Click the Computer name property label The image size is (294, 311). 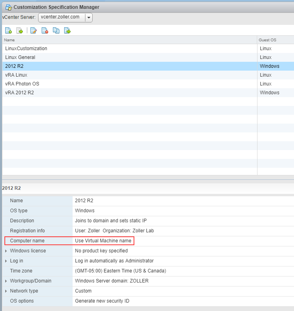coord(27,241)
